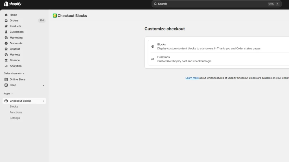Click the Customers person icon
The height and width of the screenshot is (162, 289).
click(x=6, y=32)
